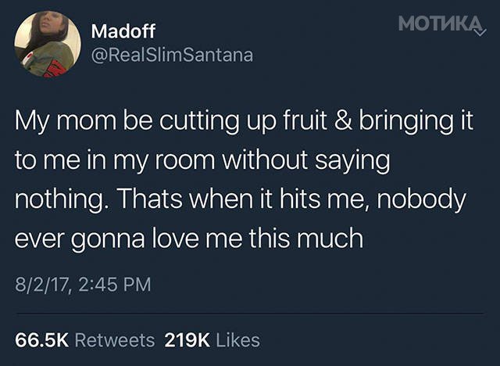
Task: Click the 219K like count number
Action: point(187,340)
